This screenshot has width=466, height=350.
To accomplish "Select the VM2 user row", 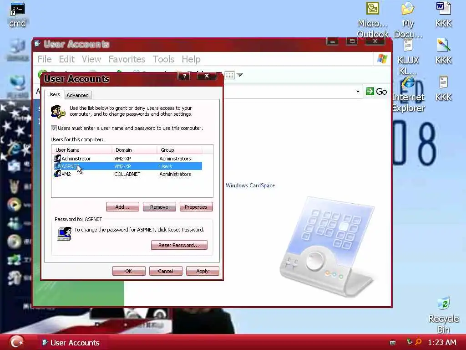I will tap(128, 174).
